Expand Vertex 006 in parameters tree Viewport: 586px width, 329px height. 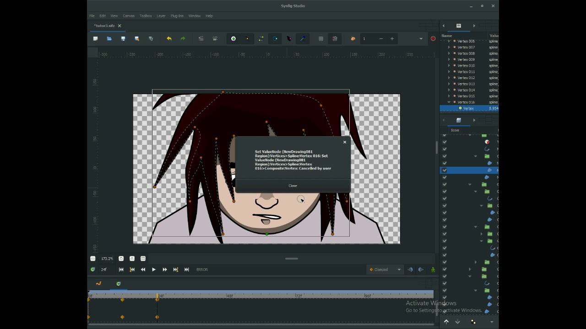[449, 41]
